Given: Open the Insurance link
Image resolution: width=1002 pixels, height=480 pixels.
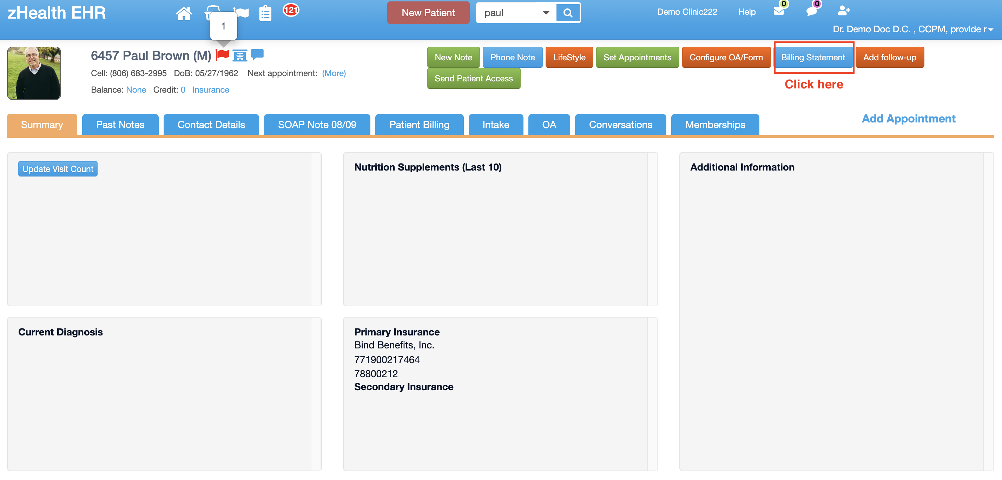Looking at the screenshot, I should click(210, 90).
